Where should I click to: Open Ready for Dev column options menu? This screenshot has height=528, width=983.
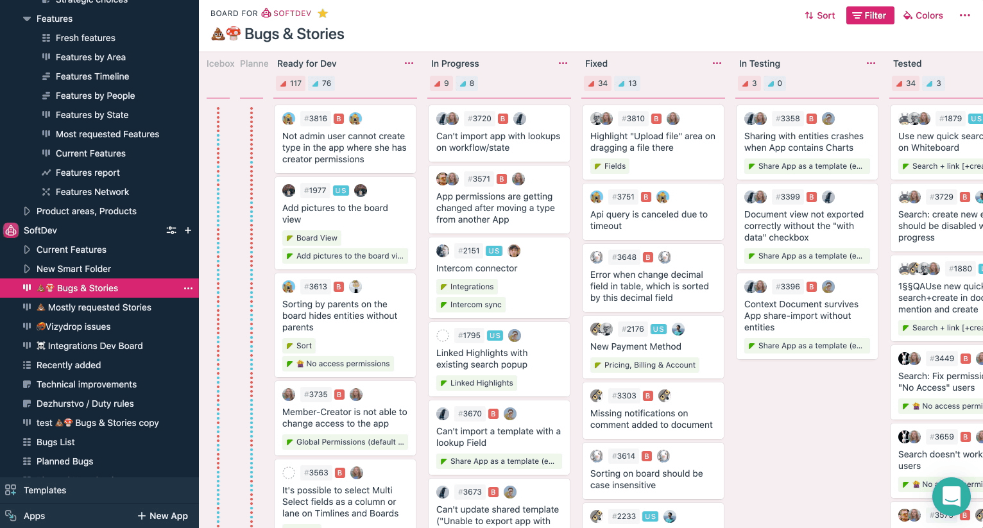(409, 64)
